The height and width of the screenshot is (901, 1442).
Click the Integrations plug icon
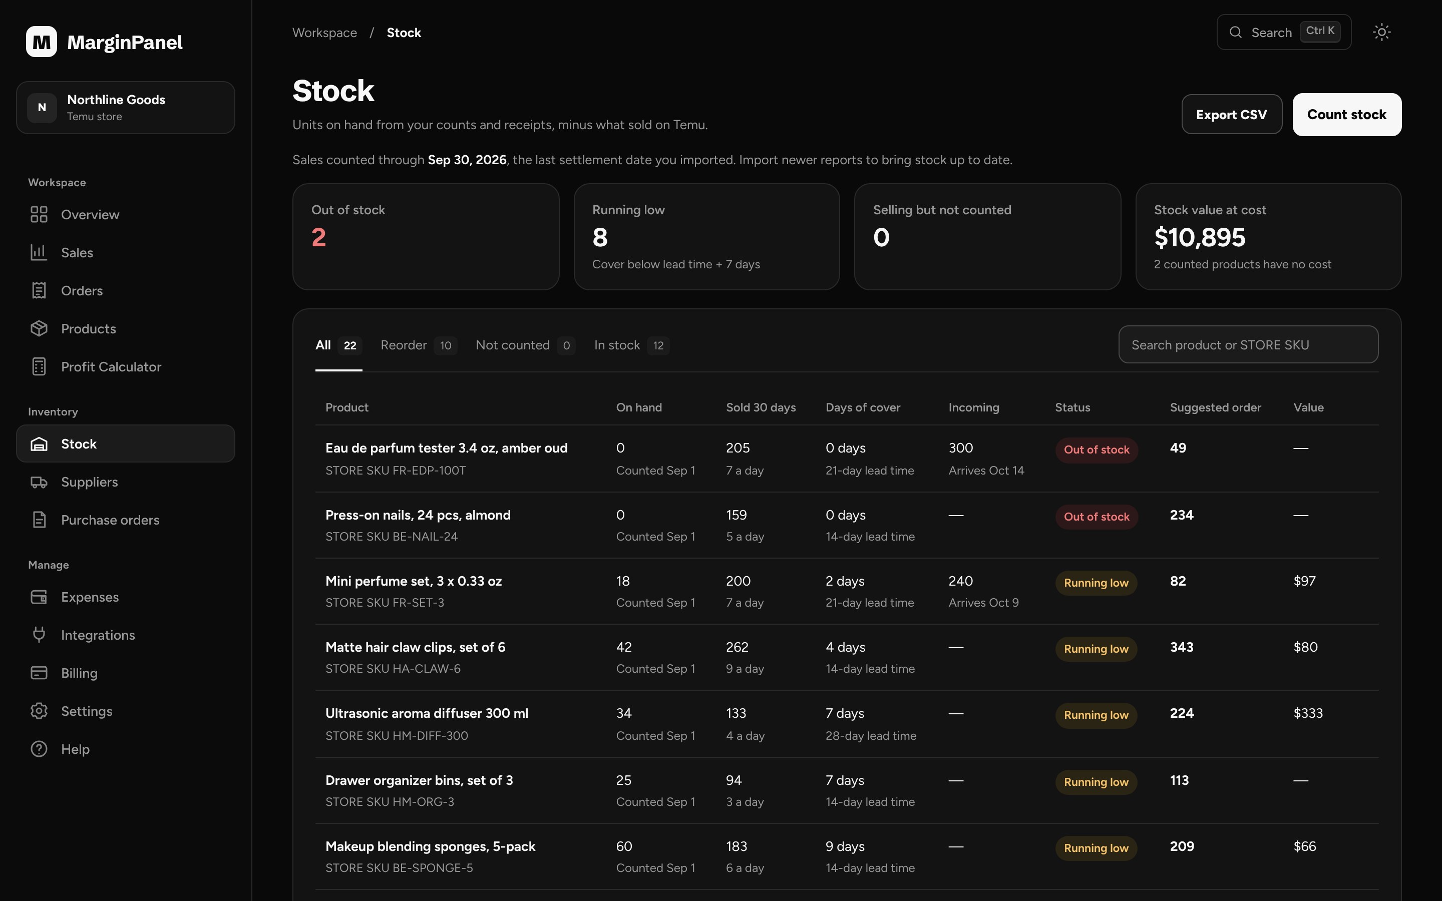tap(39, 635)
